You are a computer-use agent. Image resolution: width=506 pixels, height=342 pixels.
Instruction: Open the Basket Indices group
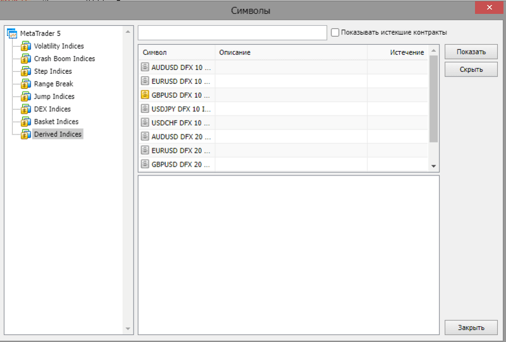click(56, 121)
